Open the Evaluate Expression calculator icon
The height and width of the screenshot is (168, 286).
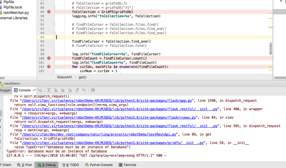coord(93,90)
